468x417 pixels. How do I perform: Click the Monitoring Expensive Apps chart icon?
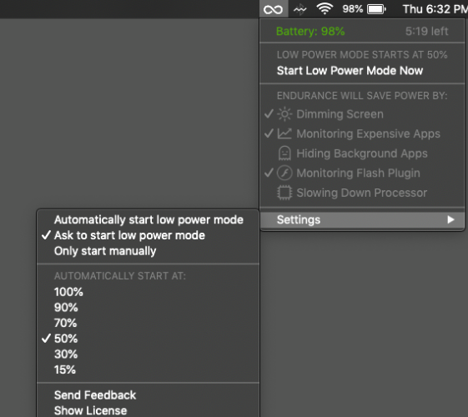[x=284, y=133]
